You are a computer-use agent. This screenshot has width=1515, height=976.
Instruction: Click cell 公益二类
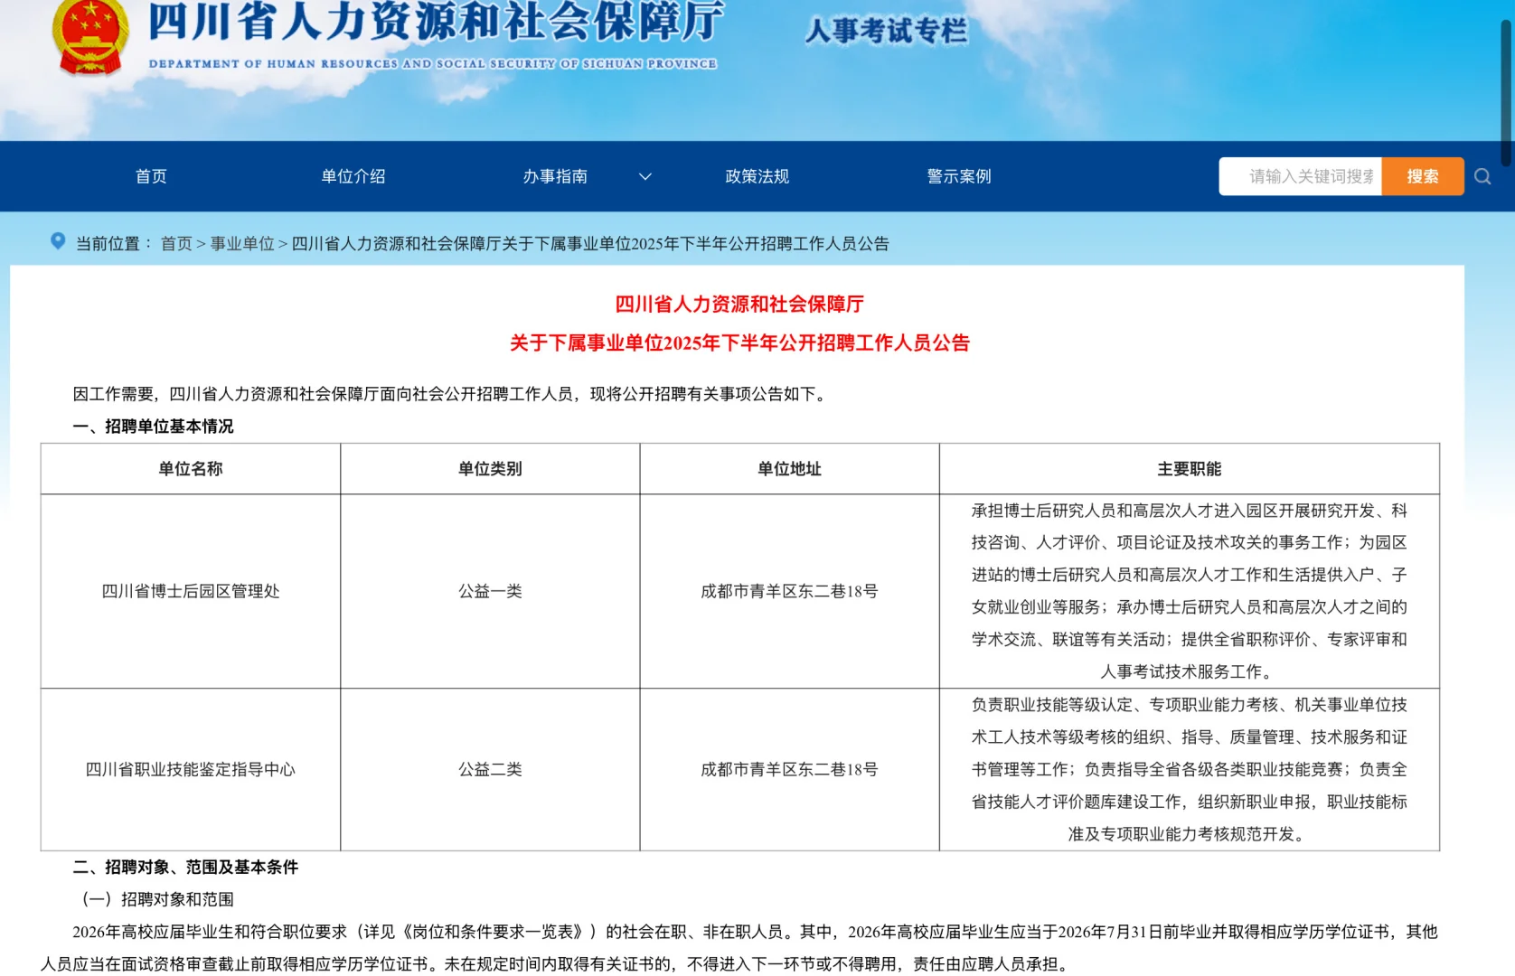point(490,770)
